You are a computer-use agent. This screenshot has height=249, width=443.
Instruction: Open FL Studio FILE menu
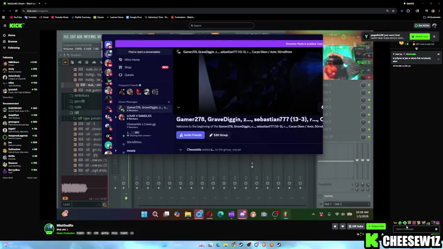coord(67,37)
